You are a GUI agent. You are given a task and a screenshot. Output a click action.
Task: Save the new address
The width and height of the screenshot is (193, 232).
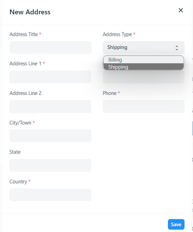tap(176, 224)
